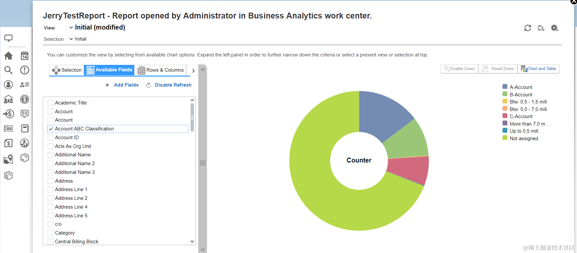Open the calendar icon in sidebar
This screenshot has height=253, width=577.
point(25,56)
